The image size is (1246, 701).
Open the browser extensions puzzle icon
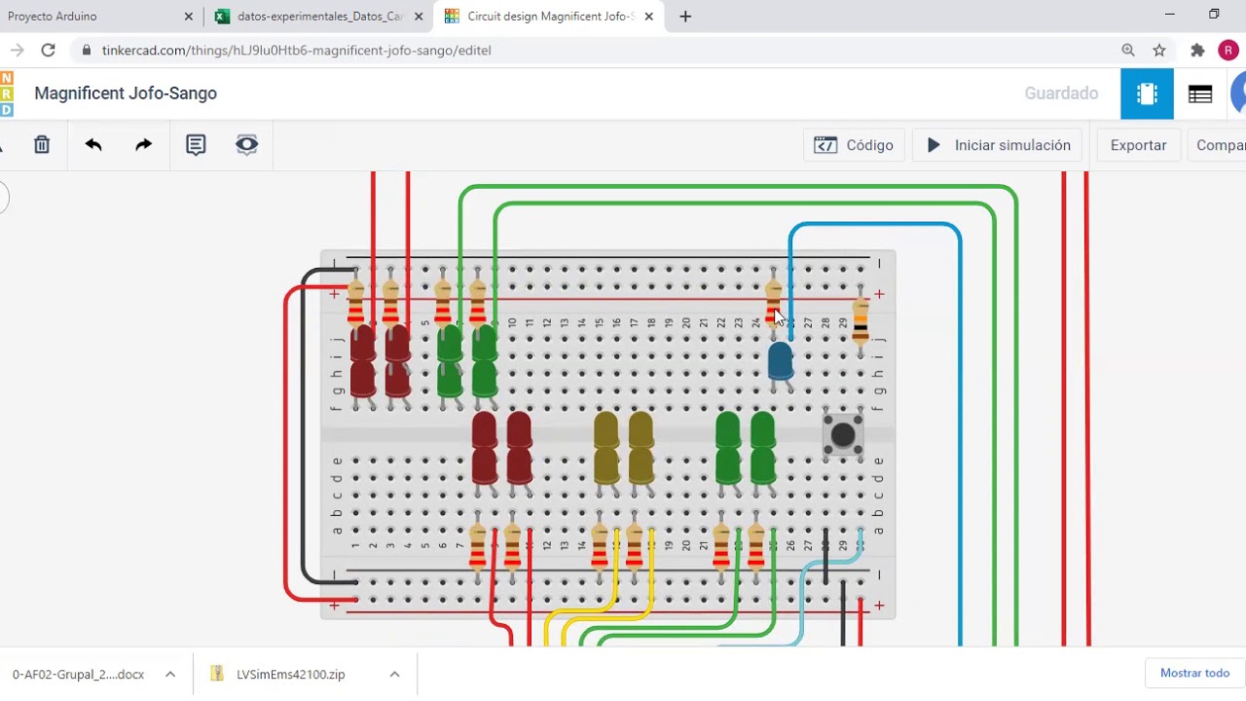point(1197,50)
